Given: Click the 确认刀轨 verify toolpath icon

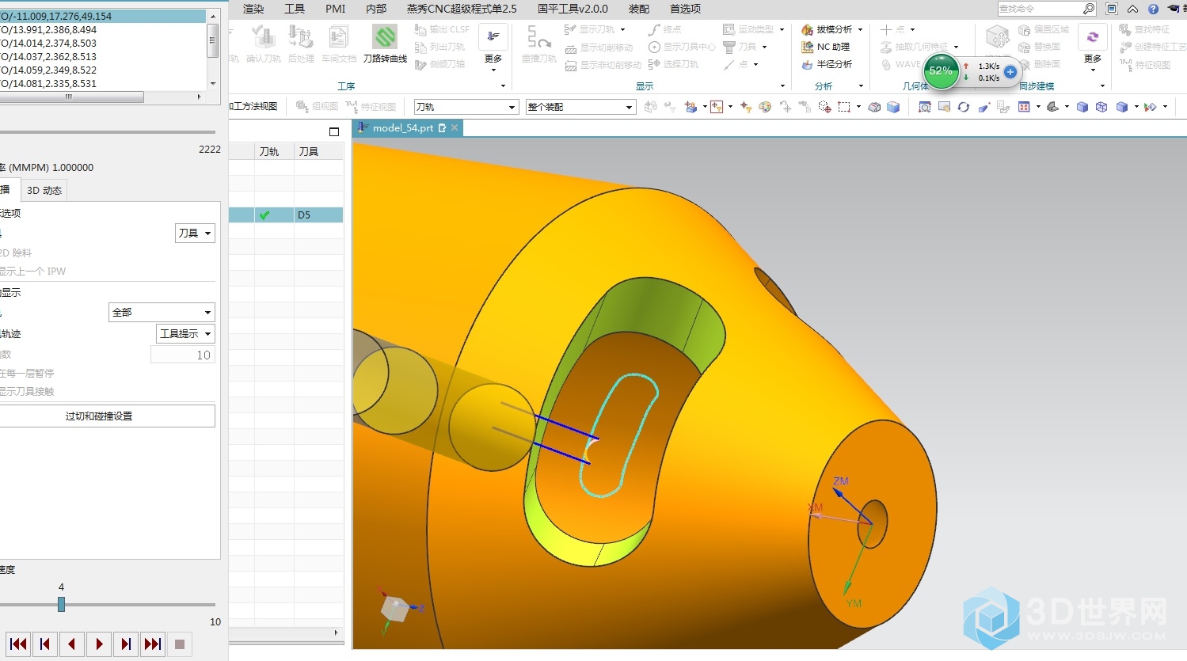Looking at the screenshot, I should pos(264,37).
